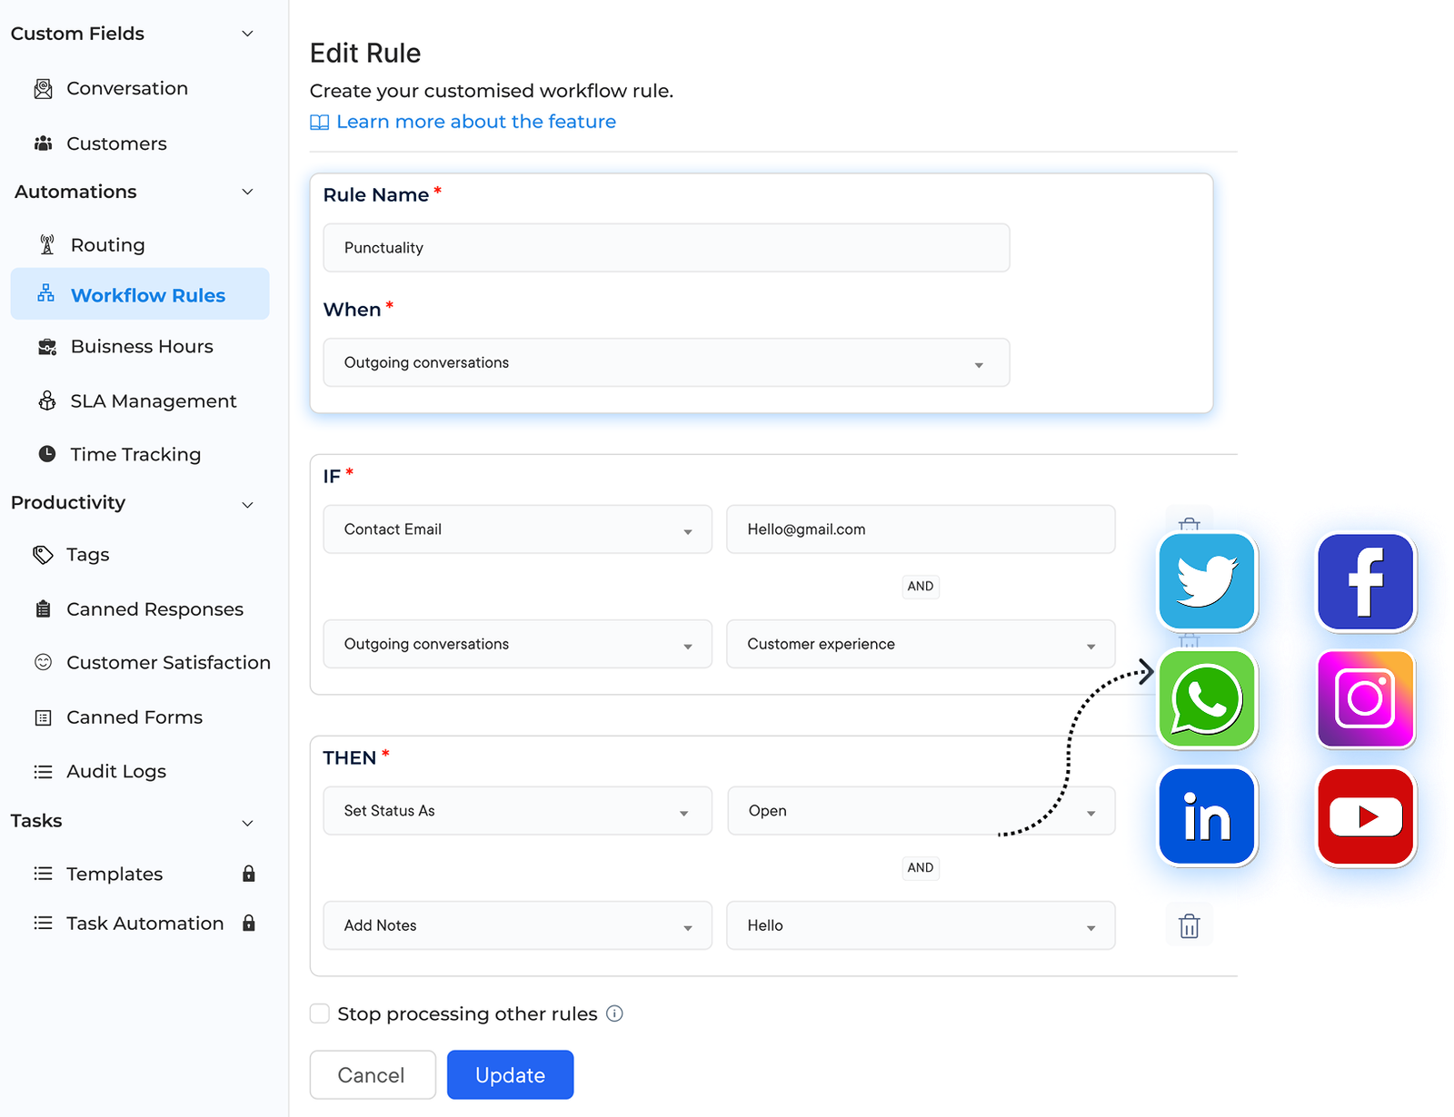This screenshot has width=1454, height=1117.
Task: Open the status value dropdown showing Open
Action: (921, 811)
